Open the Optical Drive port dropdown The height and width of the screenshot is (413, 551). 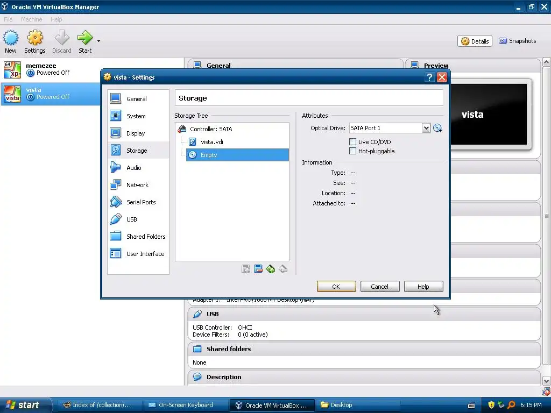(426, 128)
